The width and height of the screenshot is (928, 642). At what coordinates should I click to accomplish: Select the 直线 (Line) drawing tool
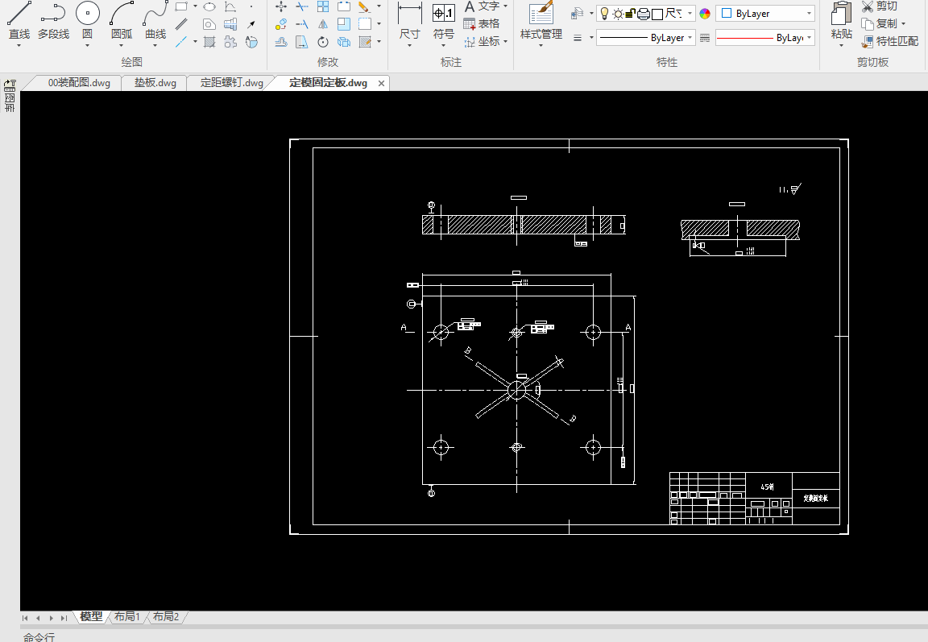point(19,14)
